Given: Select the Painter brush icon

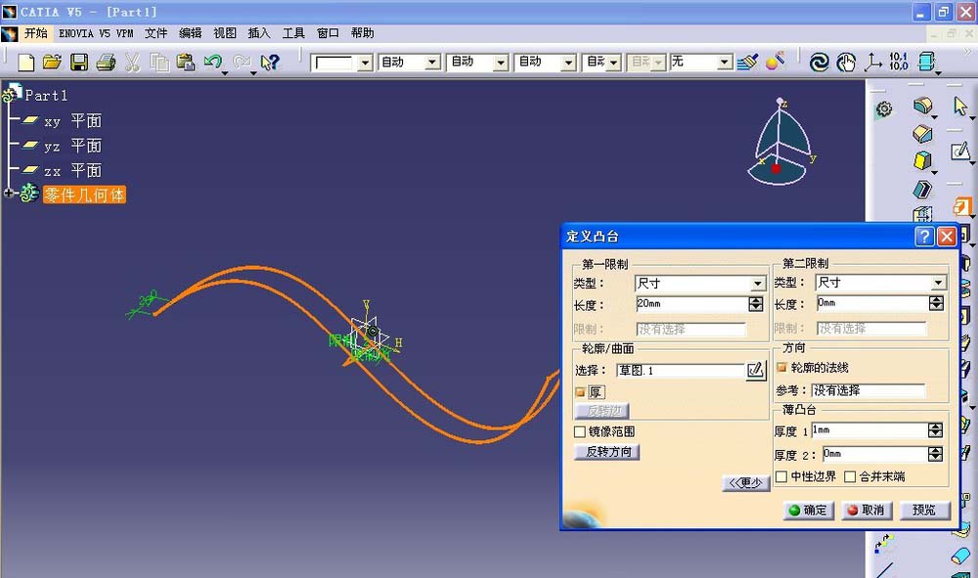Looking at the screenshot, I should coord(747,62).
